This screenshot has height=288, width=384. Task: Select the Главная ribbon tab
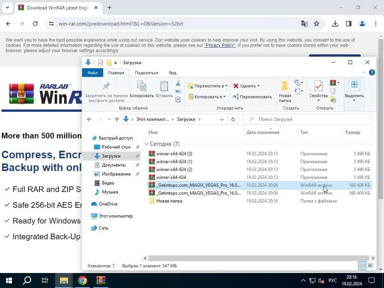point(116,73)
